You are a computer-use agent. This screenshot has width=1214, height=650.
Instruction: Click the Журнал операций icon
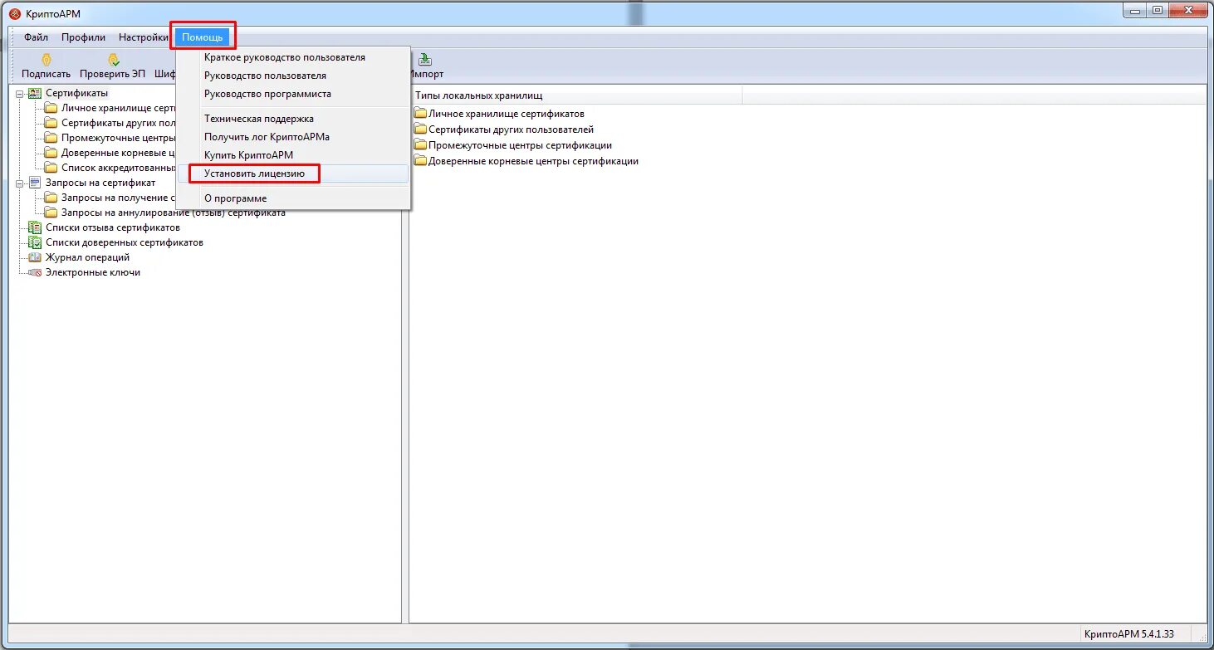tap(34, 257)
